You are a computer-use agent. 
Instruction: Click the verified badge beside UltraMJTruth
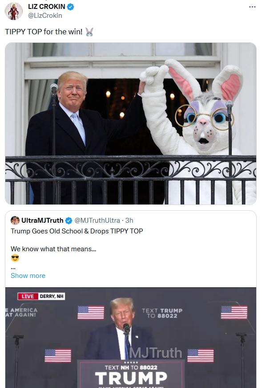click(69, 220)
